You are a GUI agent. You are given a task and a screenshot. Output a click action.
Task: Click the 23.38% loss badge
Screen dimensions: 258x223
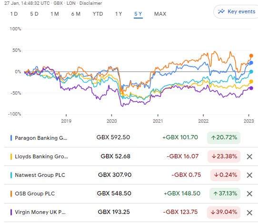(x=224, y=156)
